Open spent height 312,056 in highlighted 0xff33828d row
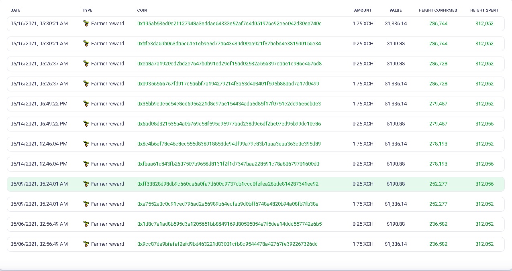 (484, 184)
